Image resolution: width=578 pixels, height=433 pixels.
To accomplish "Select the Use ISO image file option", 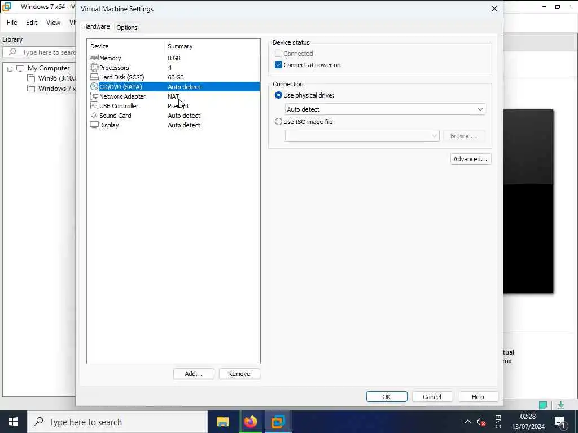I will point(278,122).
